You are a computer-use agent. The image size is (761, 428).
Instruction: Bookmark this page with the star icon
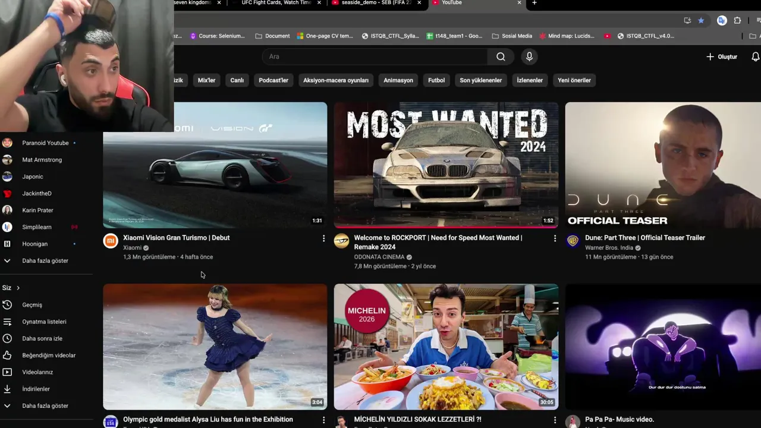701,20
